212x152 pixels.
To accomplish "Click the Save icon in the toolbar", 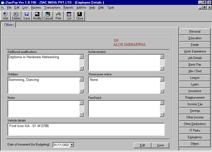I will (x=26, y=16).
